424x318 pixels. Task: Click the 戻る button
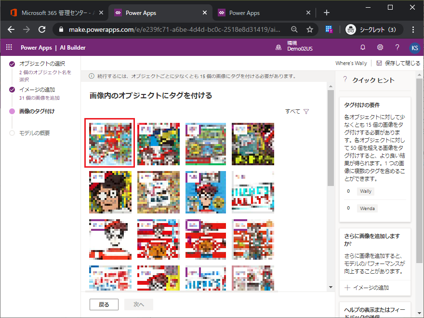tap(104, 305)
